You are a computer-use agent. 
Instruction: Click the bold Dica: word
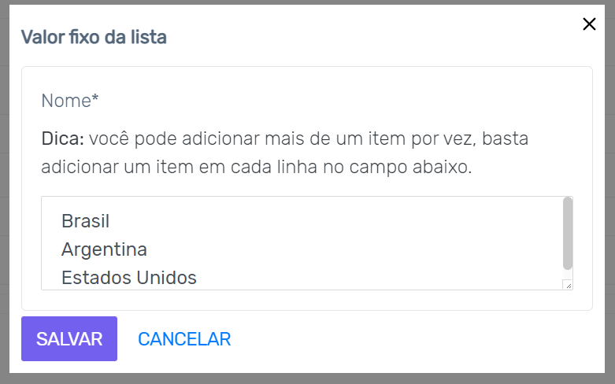click(x=62, y=139)
